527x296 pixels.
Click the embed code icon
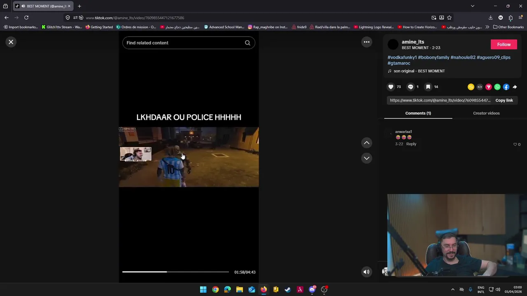coord(480,87)
